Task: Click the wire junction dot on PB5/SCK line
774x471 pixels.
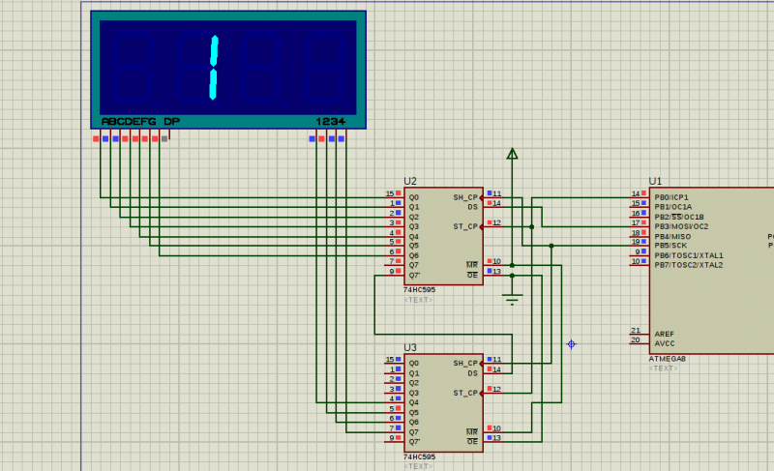Action: coord(551,246)
